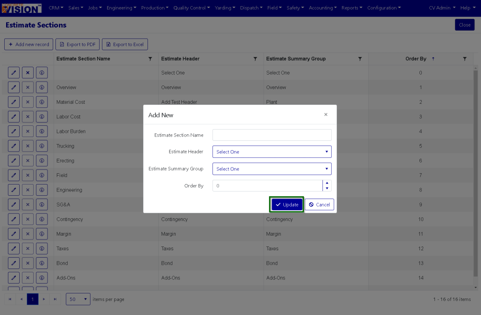
Task: Delete the Material Cost row
Action: 28,102
